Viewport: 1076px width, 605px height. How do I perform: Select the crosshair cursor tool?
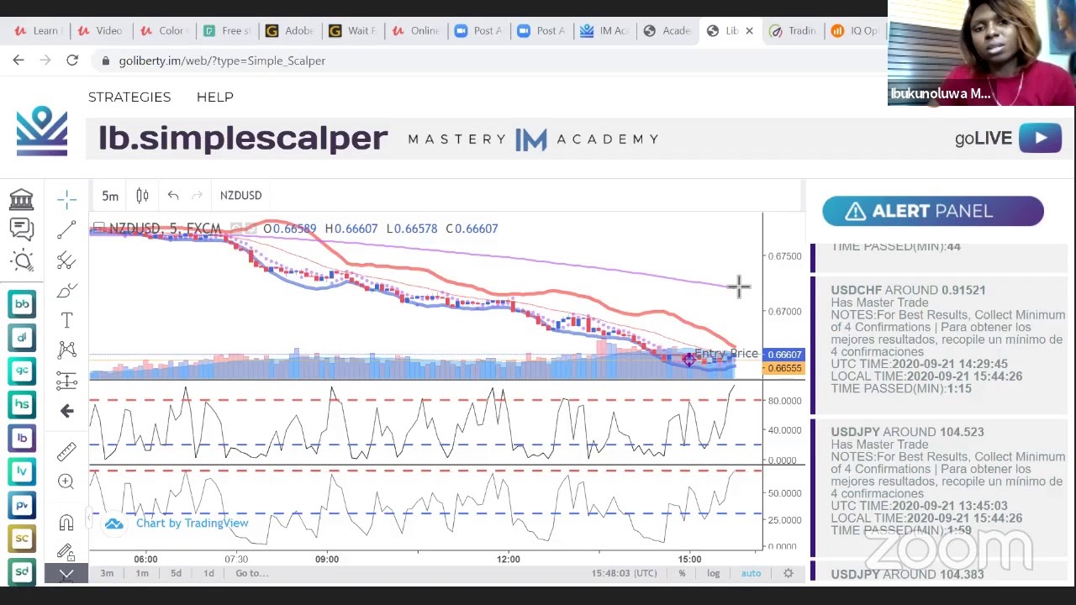66,198
